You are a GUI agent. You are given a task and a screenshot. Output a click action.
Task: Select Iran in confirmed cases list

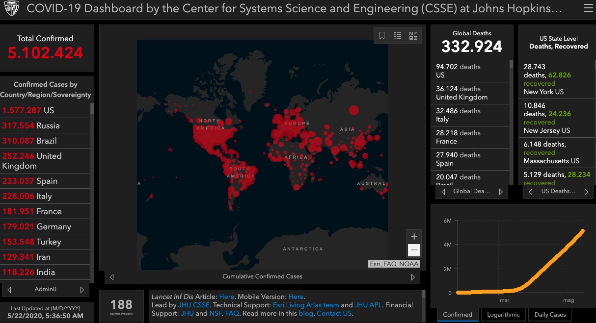point(45,257)
